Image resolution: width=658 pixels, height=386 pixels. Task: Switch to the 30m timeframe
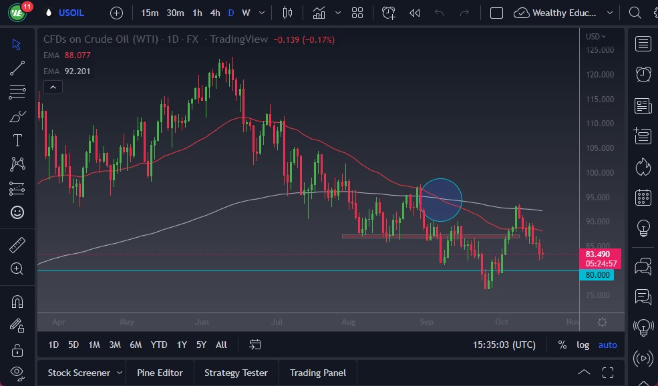pyautogui.click(x=175, y=13)
